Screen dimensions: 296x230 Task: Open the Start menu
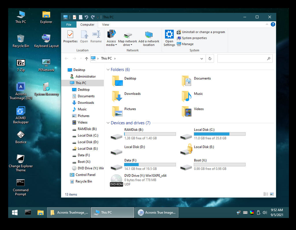(x=15, y=212)
